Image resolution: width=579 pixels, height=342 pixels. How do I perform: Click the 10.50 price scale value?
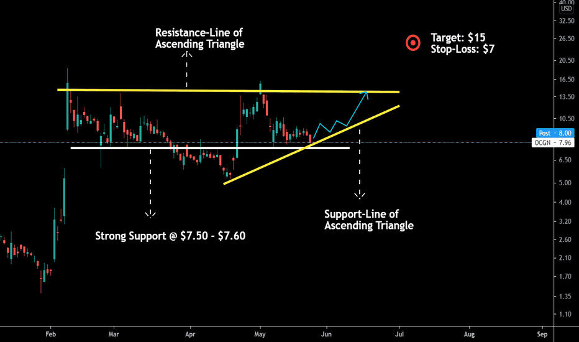(x=567, y=119)
